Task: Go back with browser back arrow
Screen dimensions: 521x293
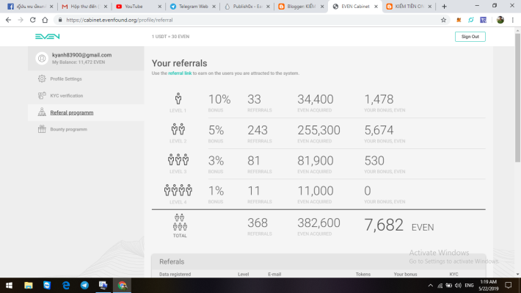Action: pyautogui.click(x=8, y=20)
